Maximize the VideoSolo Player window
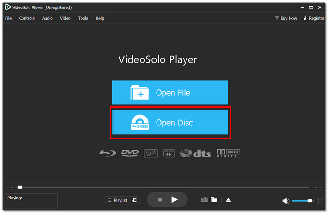This screenshot has height=213, width=328. [x=311, y=7]
